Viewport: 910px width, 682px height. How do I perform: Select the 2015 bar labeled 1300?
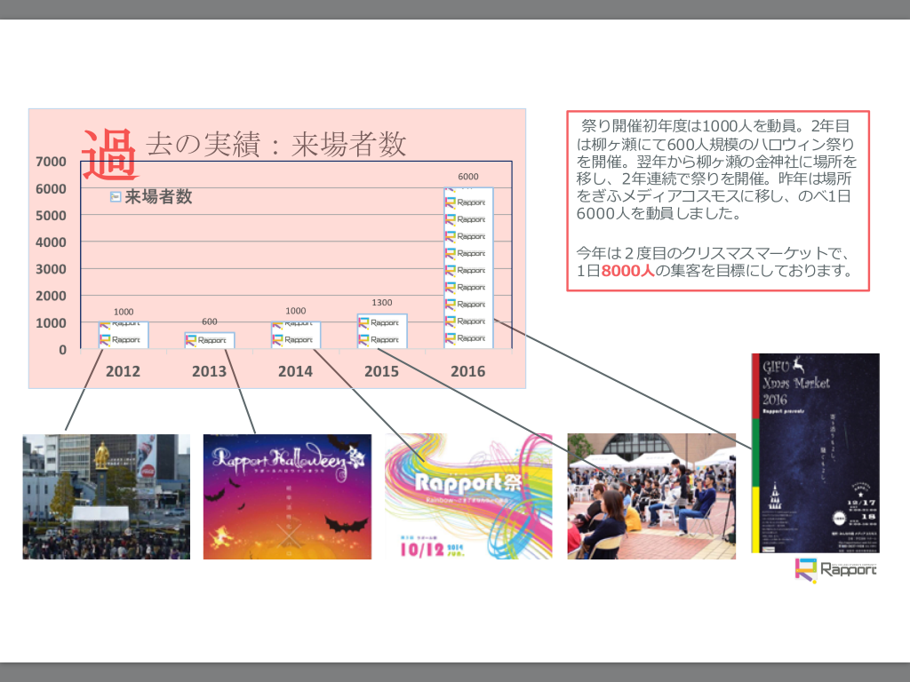point(382,331)
